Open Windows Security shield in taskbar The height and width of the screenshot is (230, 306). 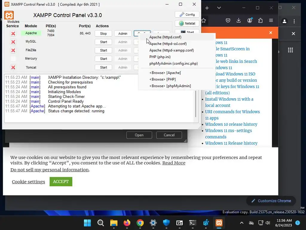[166, 223]
